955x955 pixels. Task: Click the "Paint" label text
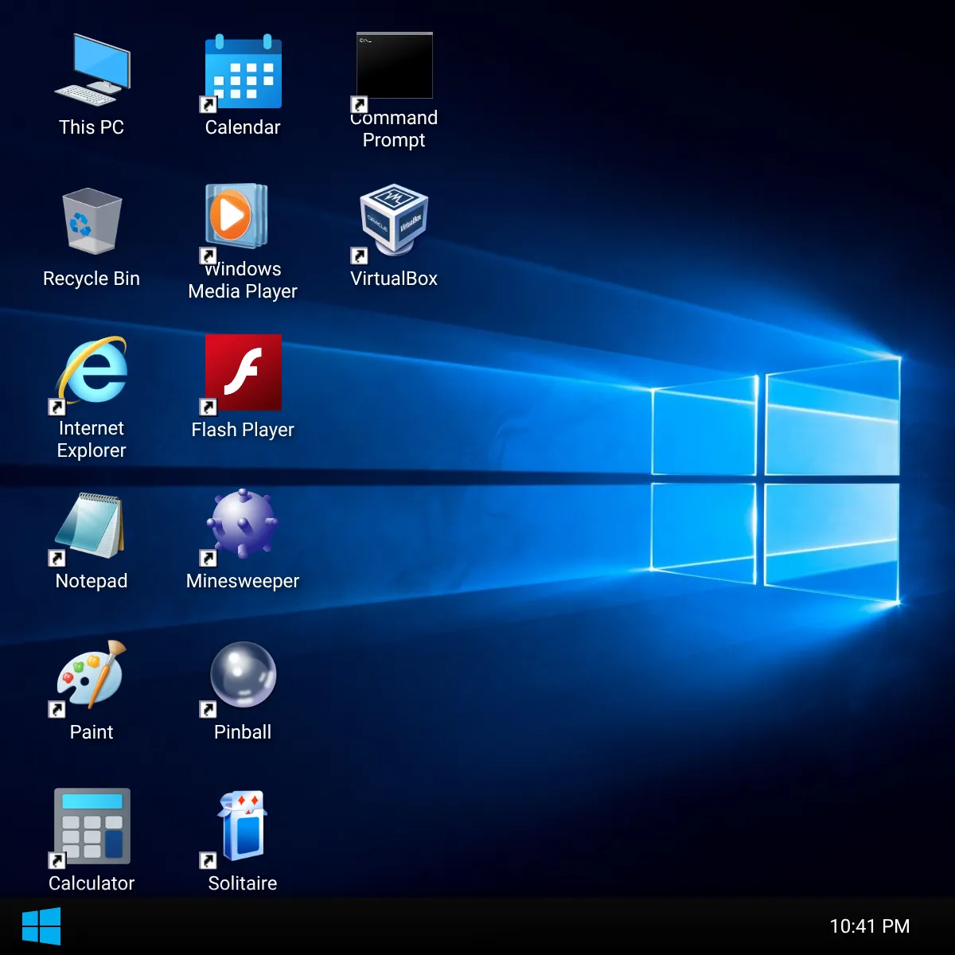(x=92, y=732)
